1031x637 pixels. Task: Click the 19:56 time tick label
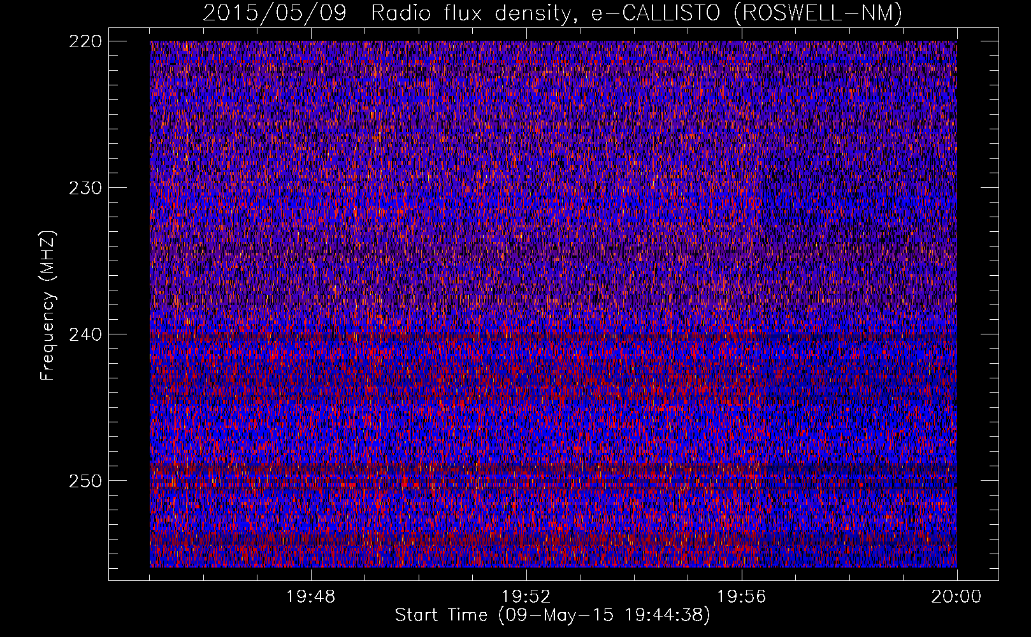(742, 597)
